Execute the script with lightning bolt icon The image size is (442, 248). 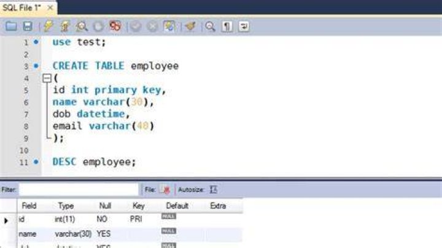[48, 26]
